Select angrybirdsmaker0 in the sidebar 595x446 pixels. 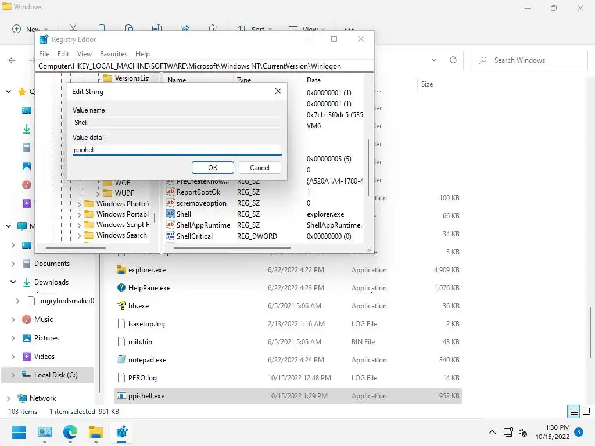[66, 301]
